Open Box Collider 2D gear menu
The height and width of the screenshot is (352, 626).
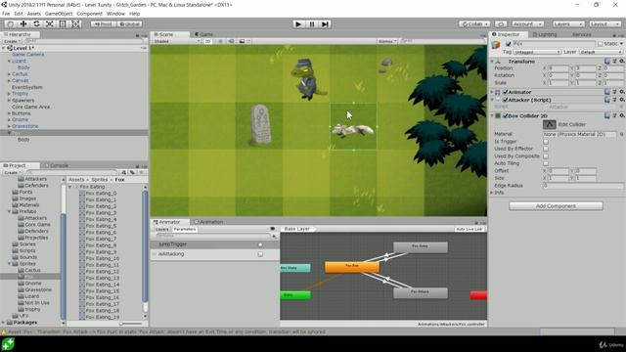[622, 115]
